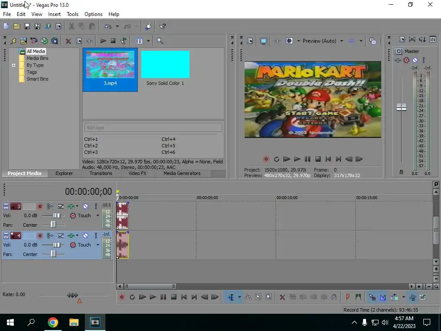
Task: Click the Undo arrow icon
Action: [108, 26]
